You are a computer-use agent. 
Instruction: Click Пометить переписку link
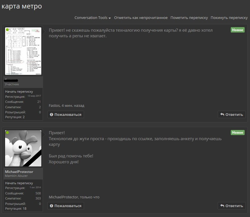pyautogui.click(x=189, y=18)
